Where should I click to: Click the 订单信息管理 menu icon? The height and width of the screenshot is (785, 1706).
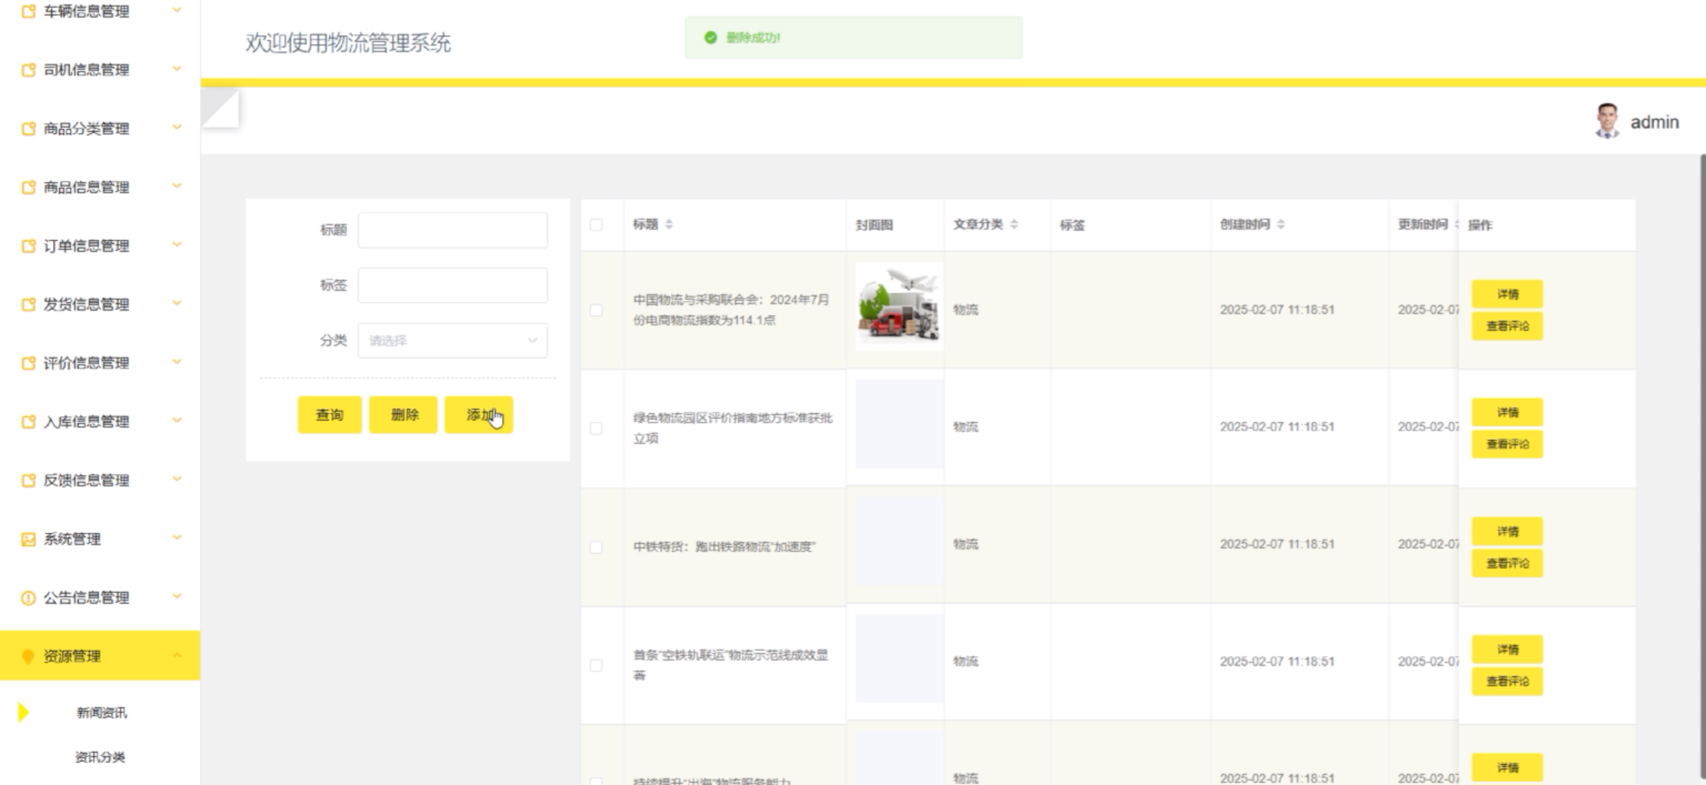point(28,246)
